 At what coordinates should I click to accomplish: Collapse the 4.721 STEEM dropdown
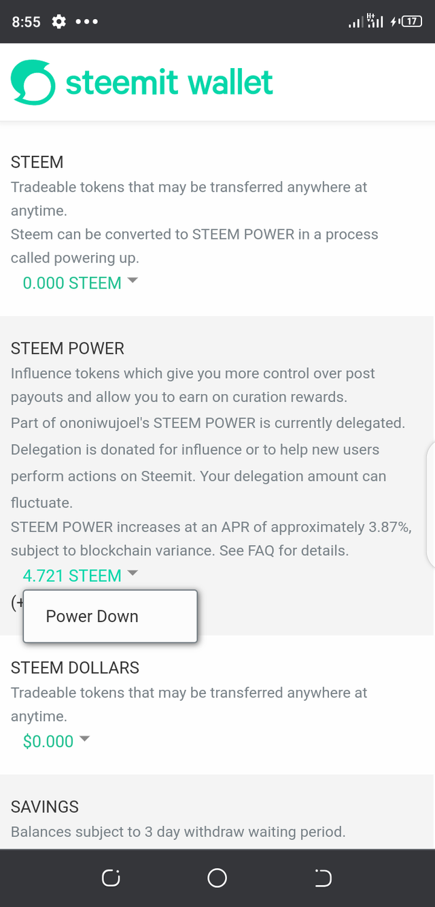pos(133,574)
